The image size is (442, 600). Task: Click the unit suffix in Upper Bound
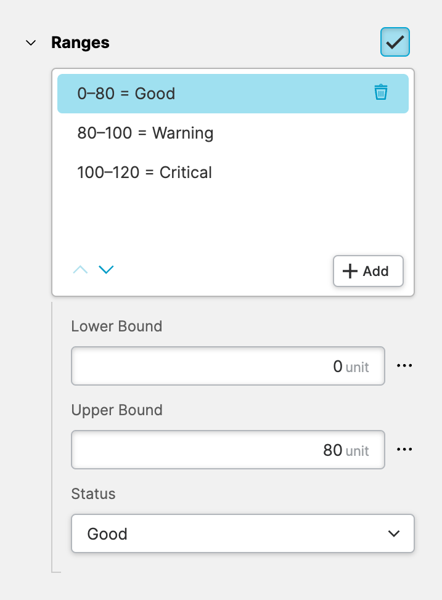pyautogui.click(x=357, y=451)
